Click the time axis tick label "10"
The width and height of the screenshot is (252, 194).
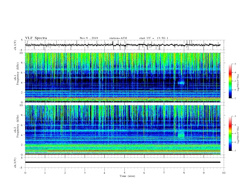[x=224, y=173]
